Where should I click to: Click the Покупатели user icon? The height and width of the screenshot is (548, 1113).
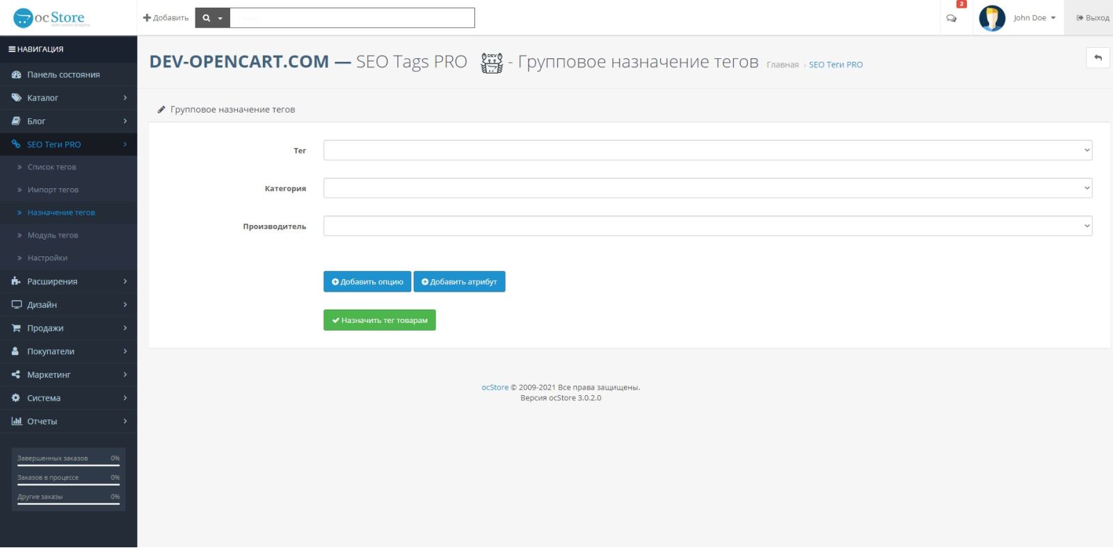pyautogui.click(x=15, y=351)
